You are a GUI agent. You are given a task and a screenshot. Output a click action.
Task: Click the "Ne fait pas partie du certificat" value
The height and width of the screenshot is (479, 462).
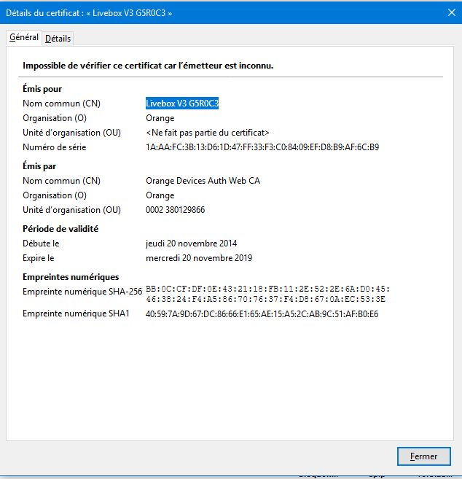click(x=208, y=133)
